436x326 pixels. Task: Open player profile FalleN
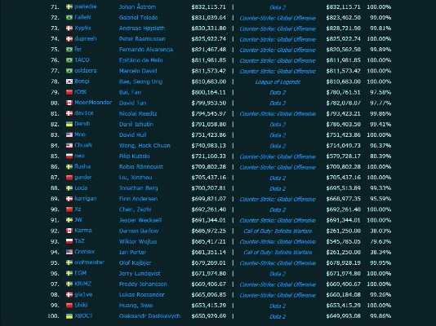pyautogui.click(x=82, y=17)
